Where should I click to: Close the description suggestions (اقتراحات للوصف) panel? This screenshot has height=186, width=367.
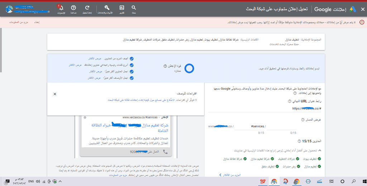click(55, 94)
